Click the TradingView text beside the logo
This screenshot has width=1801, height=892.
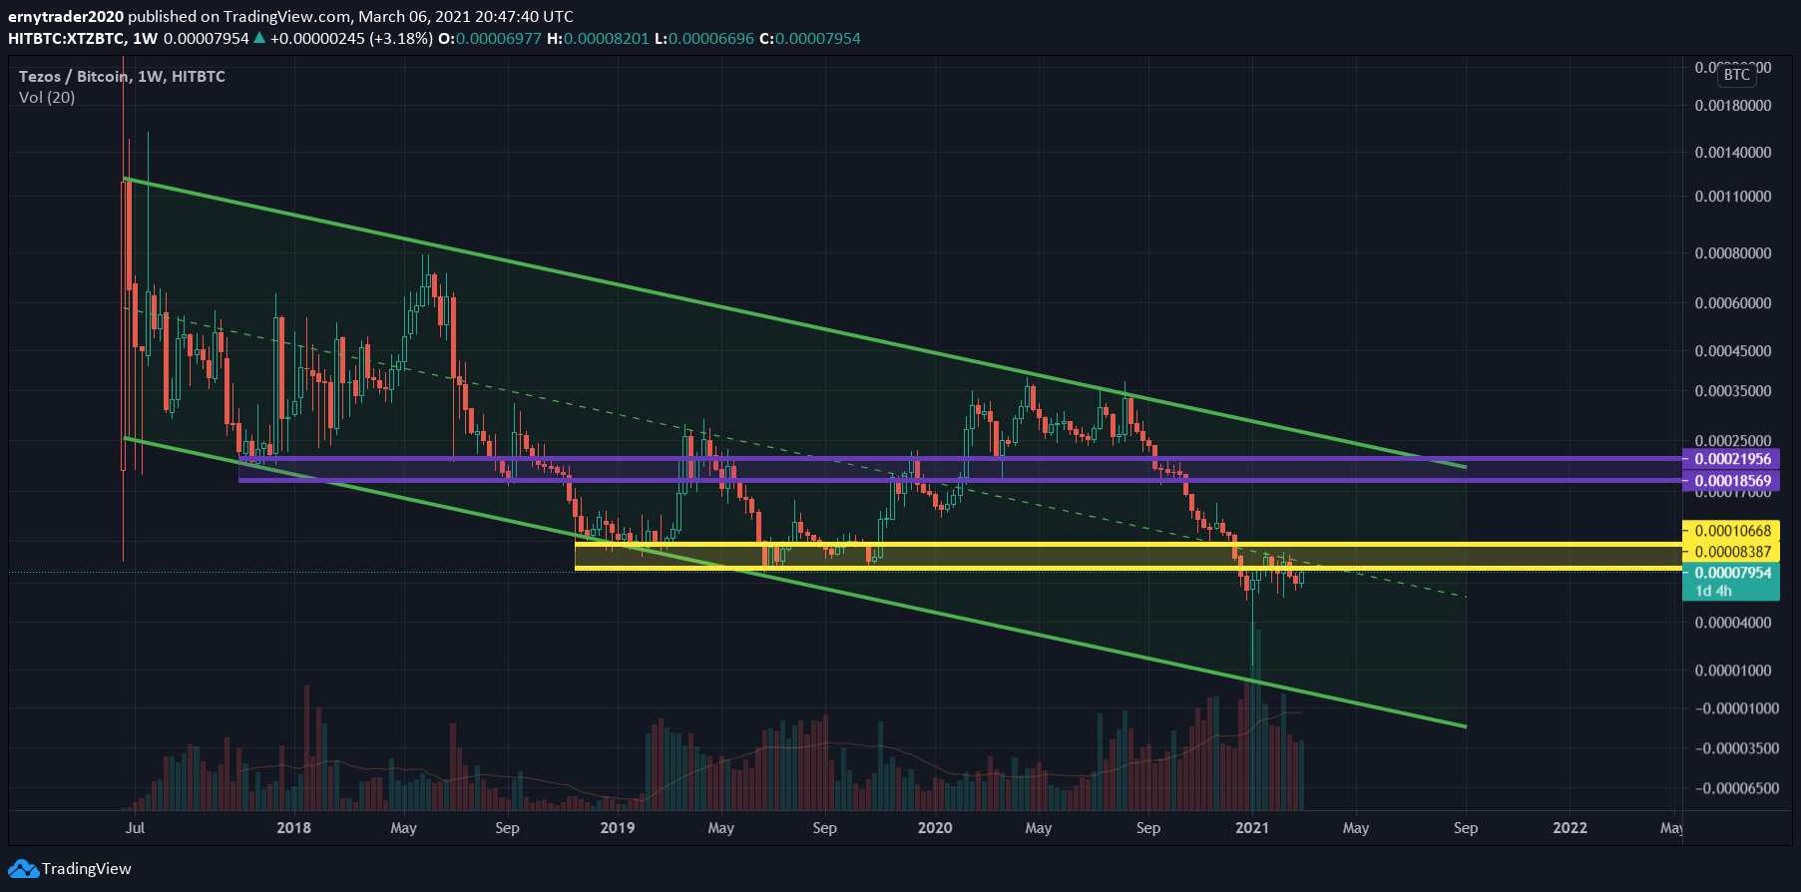(x=87, y=869)
